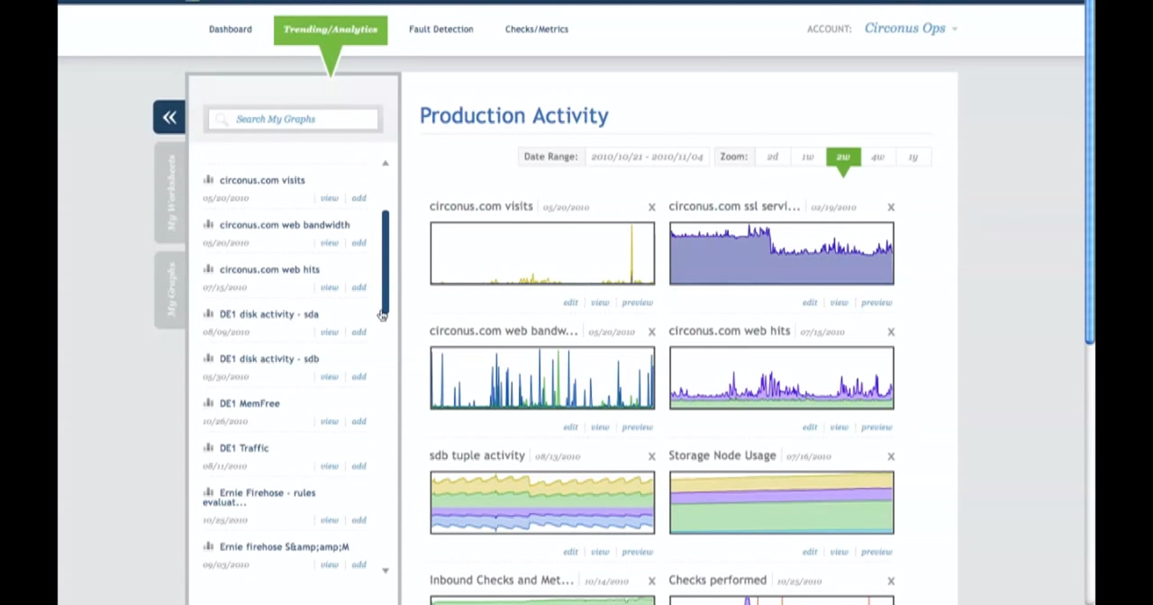Viewport: 1153px width, 605px height.
Task: Open the circonus.com web hits graph thumbnail
Action: point(782,378)
